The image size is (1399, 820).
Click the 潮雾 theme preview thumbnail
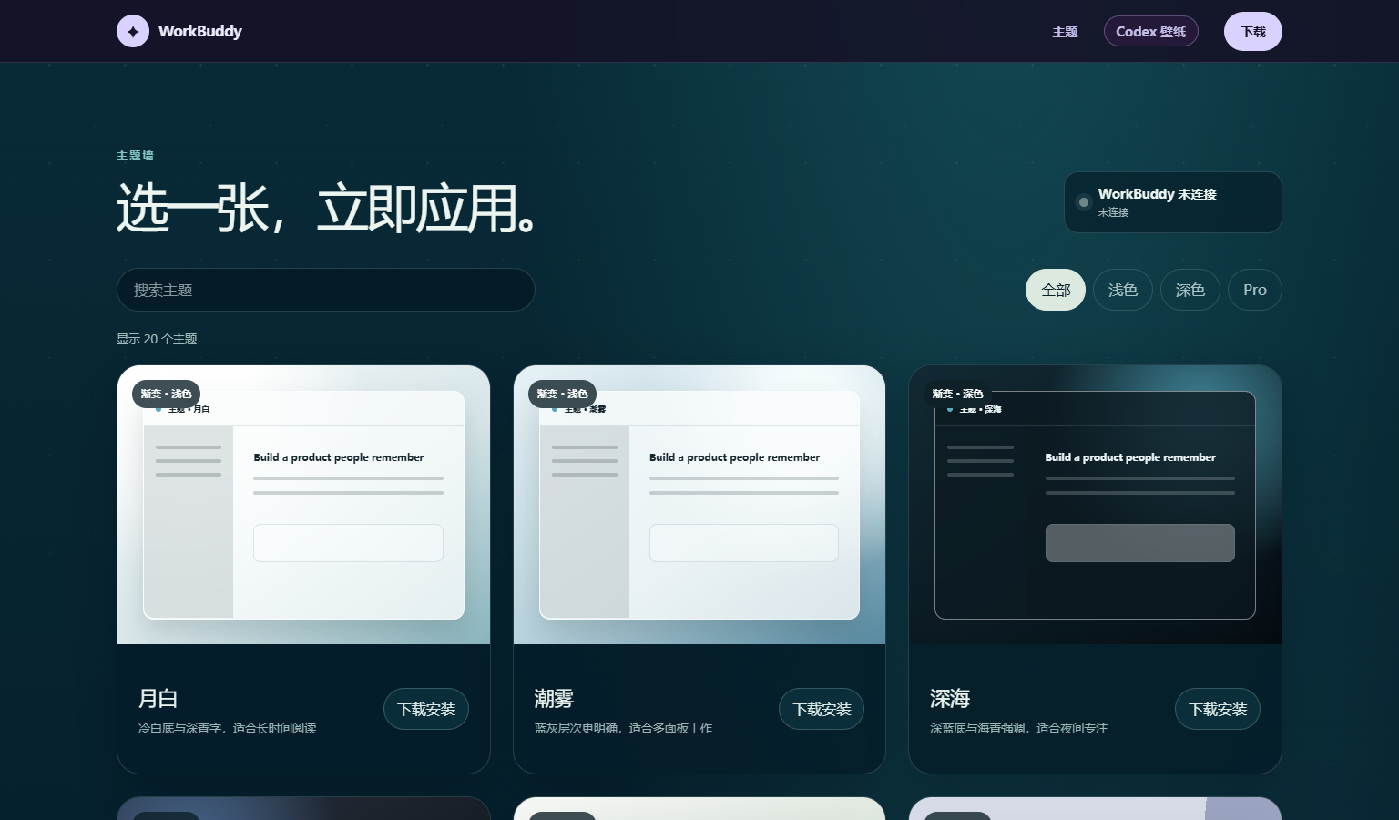[x=699, y=505]
